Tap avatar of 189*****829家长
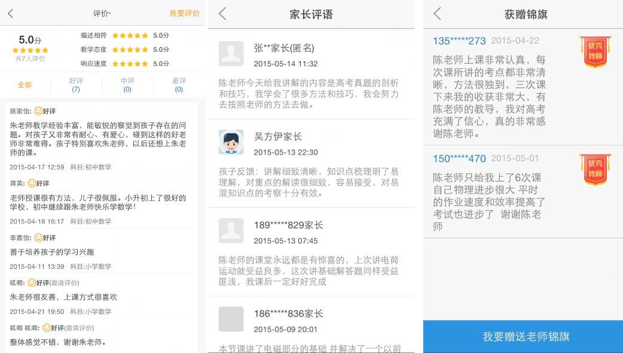The width and height of the screenshot is (623, 353). [231, 231]
